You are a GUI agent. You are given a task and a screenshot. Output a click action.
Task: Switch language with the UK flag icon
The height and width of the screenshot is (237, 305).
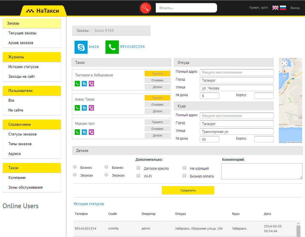tap(275, 8)
